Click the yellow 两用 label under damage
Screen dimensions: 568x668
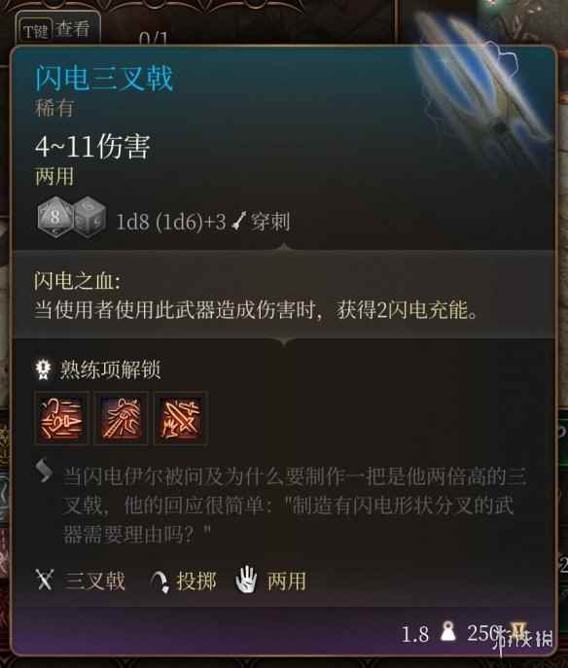click(54, 176)
